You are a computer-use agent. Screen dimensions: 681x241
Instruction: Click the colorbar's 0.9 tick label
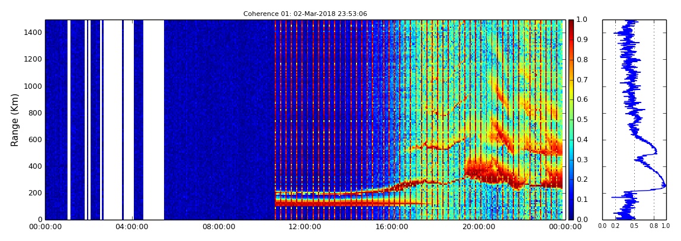(583, 40)
